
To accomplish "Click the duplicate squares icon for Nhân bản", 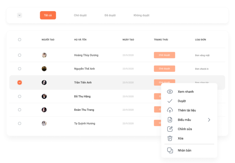I will click(x=170, y=150).
